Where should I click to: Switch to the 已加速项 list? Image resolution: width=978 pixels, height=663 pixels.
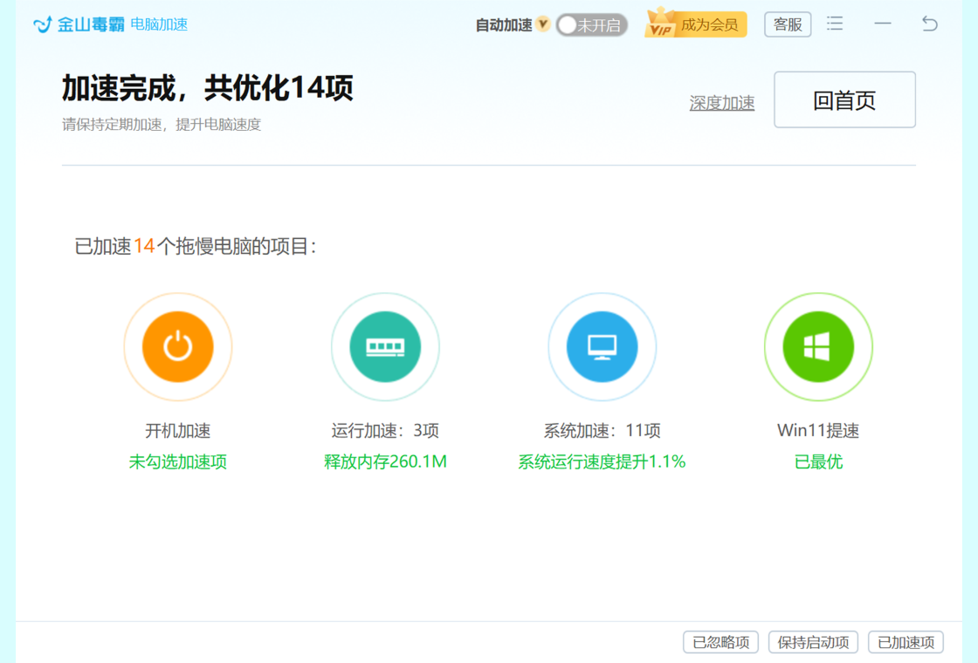[x=906, y=643]
